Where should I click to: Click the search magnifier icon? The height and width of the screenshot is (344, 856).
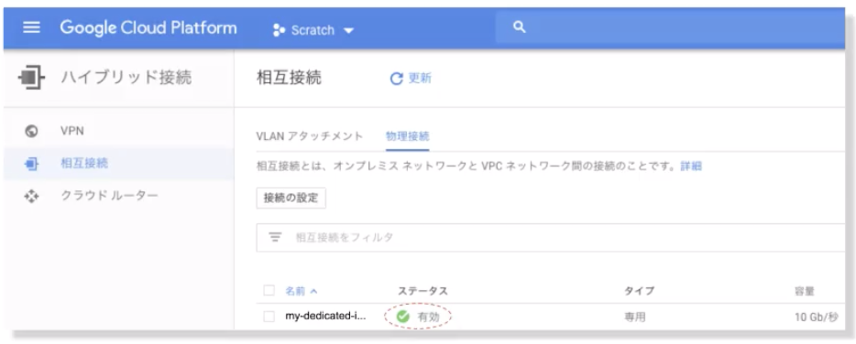click(520, 27)
